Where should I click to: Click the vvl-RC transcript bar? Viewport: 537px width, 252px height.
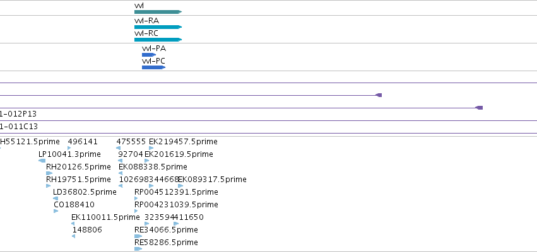click(x=158, y=40)
